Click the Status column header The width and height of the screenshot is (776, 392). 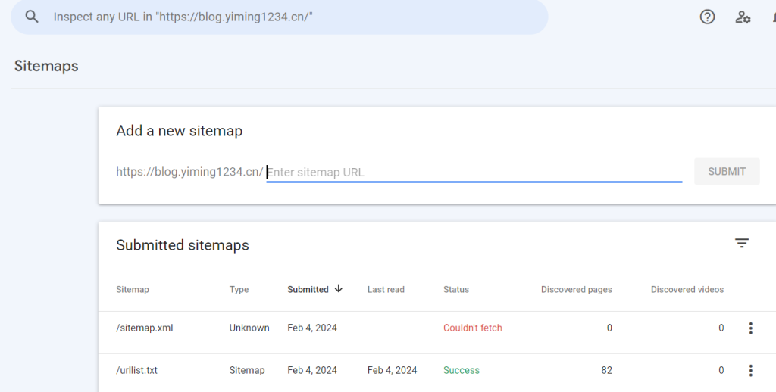[456, 290]
